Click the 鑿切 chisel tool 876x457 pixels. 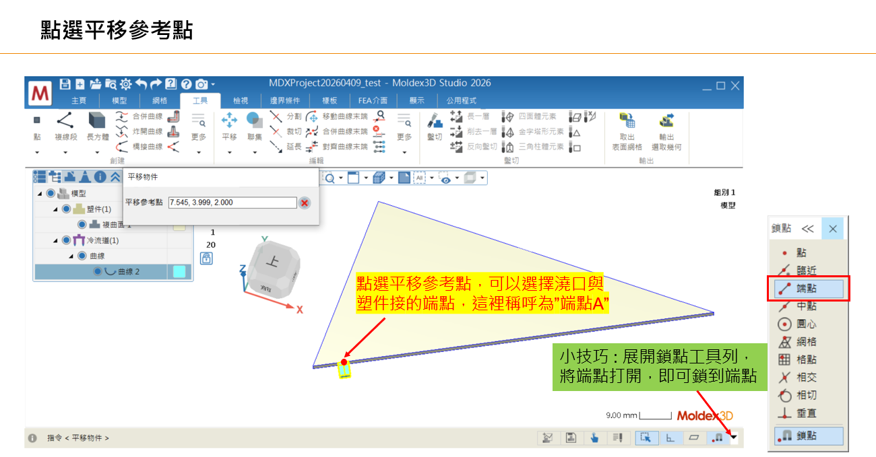435,127
